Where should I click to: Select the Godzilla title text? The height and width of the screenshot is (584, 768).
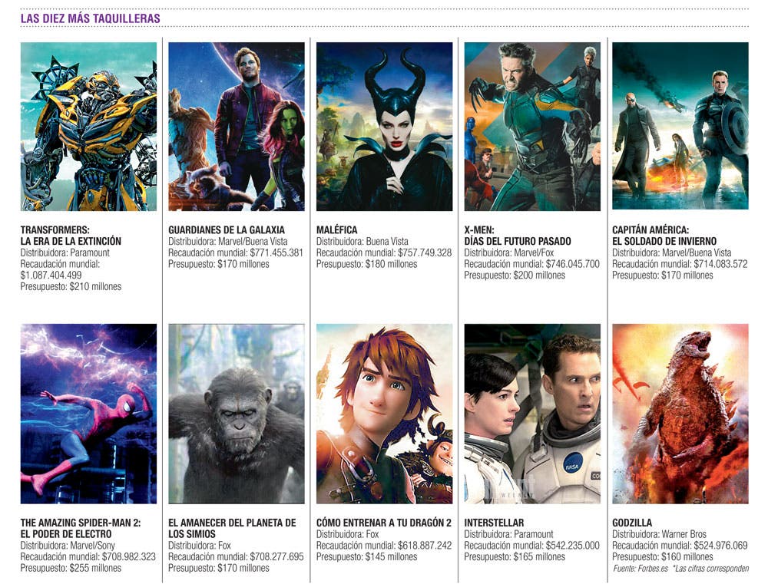pos(632,523)
